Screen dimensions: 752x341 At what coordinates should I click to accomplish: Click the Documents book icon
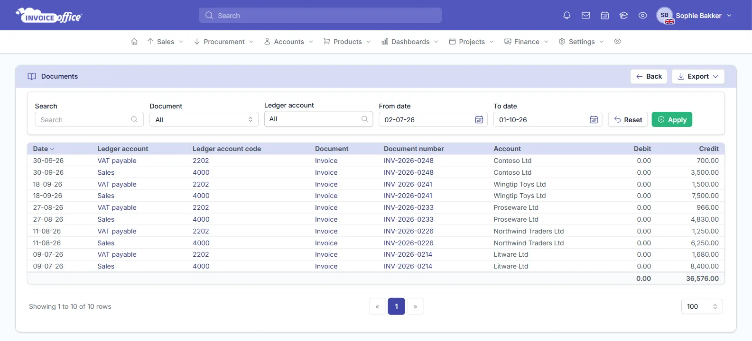tap(32, 76)
